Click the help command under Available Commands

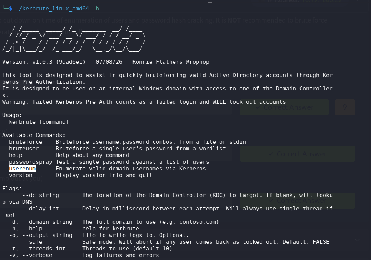(16, 155)
